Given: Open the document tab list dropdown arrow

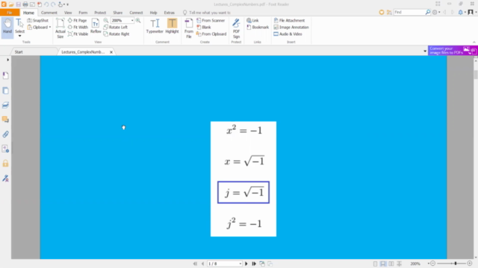Looking at the screenshot, I should point(425,51).
